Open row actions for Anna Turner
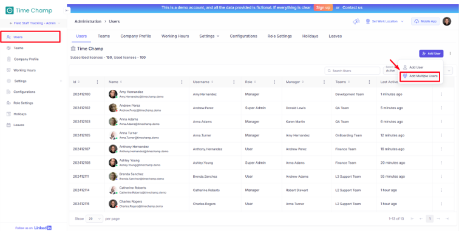This screenshot has width=459, height=233. point(441,135)
